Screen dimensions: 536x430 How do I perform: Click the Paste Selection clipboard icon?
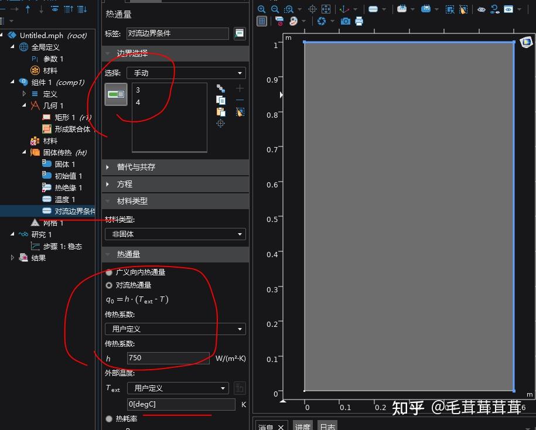click(220, 111)
